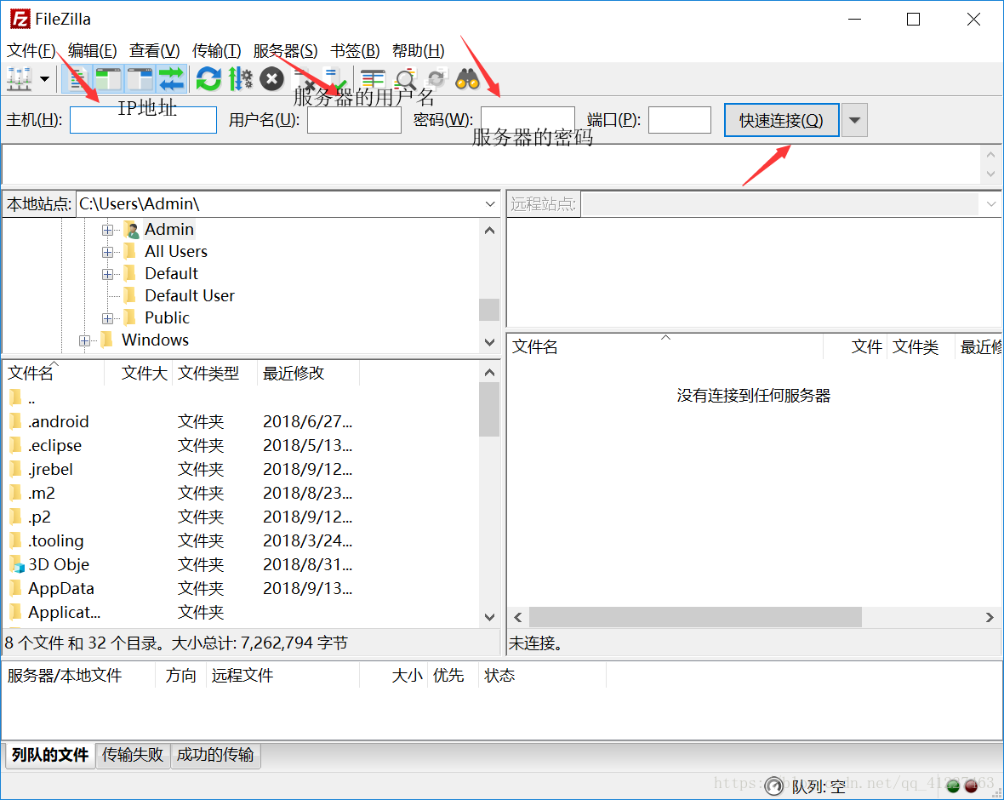This screenshot has height=800, width=1004.
Task: Open the quick connect history dropdown
Action: (854, 120)
